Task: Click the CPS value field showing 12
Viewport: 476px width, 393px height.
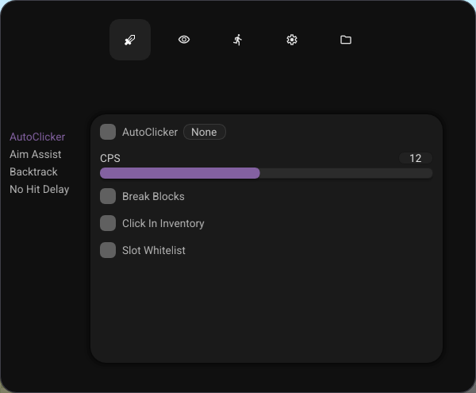Action: pyautogui.click(x=415, y=158)
